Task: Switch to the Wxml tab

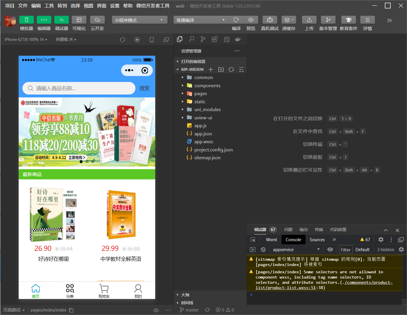Action: click(271, 240)
